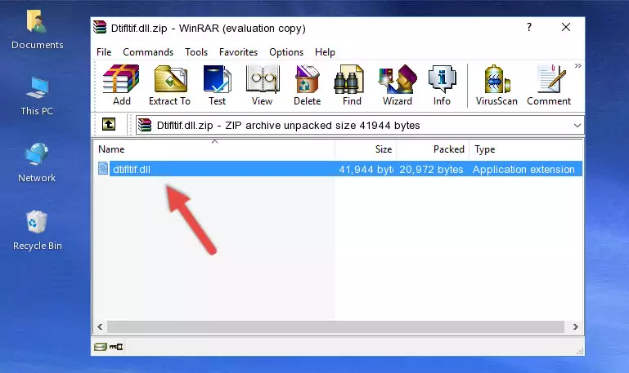Click the Add toolbar icon

pos(121,85)
